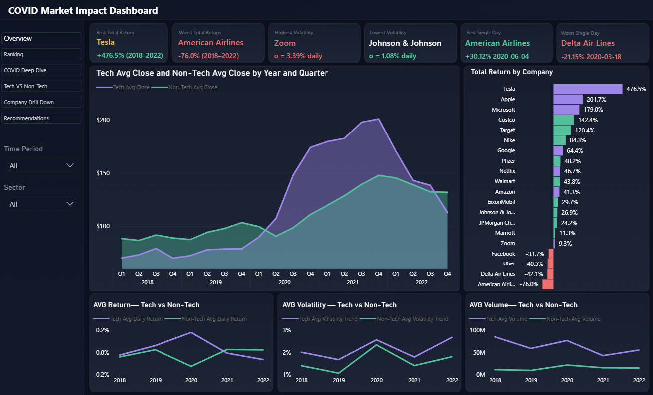Switch to Tech VS Non-Tech page
This screenshot has height=395, width=653.
coord(41,86)
